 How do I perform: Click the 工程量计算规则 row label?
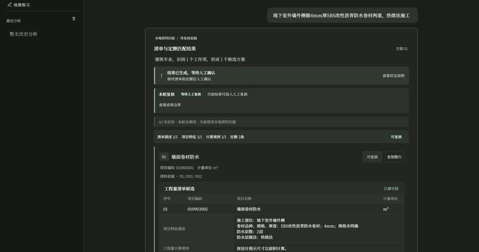coord(176,248)
